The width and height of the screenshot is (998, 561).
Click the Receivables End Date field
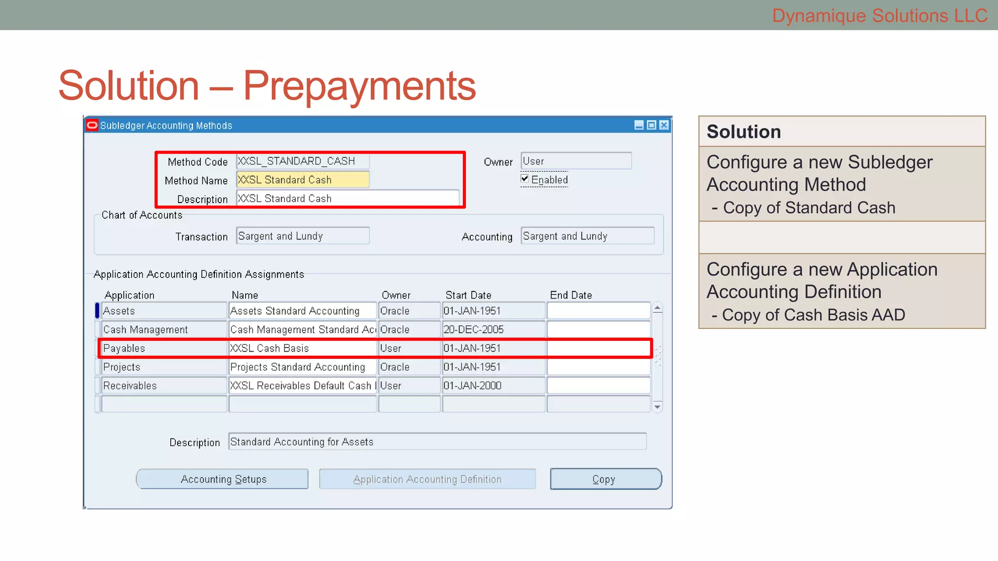[x=598, y=386]
